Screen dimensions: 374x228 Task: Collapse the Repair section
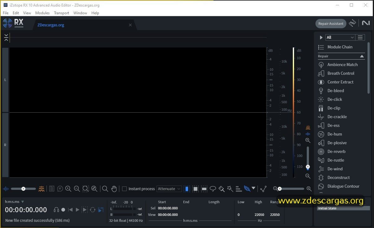coord(362,56)
